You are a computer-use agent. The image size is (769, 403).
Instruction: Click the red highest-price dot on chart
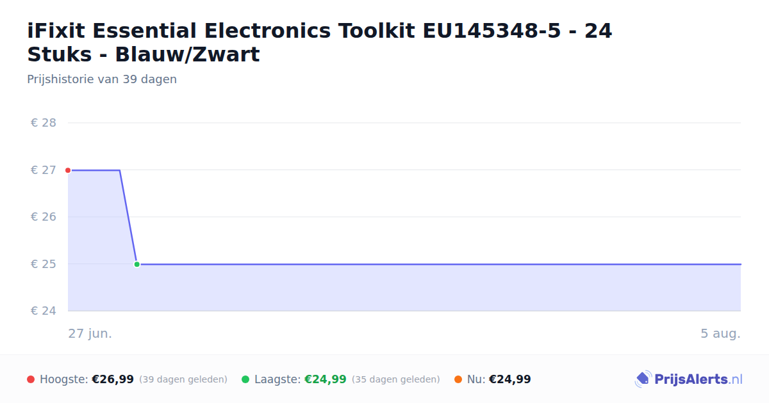[x=68, y=170]
